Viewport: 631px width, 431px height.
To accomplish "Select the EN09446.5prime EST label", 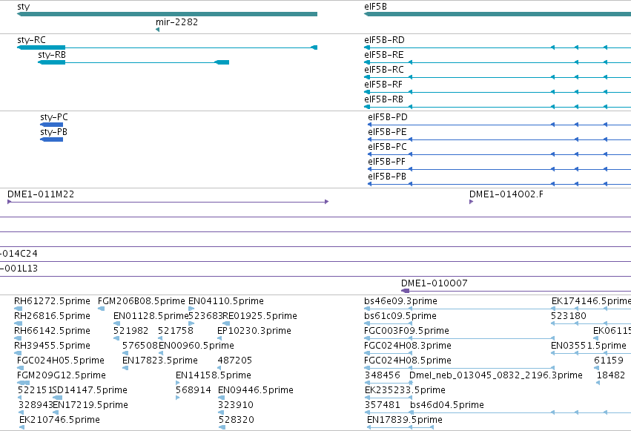I will point(256,390).
